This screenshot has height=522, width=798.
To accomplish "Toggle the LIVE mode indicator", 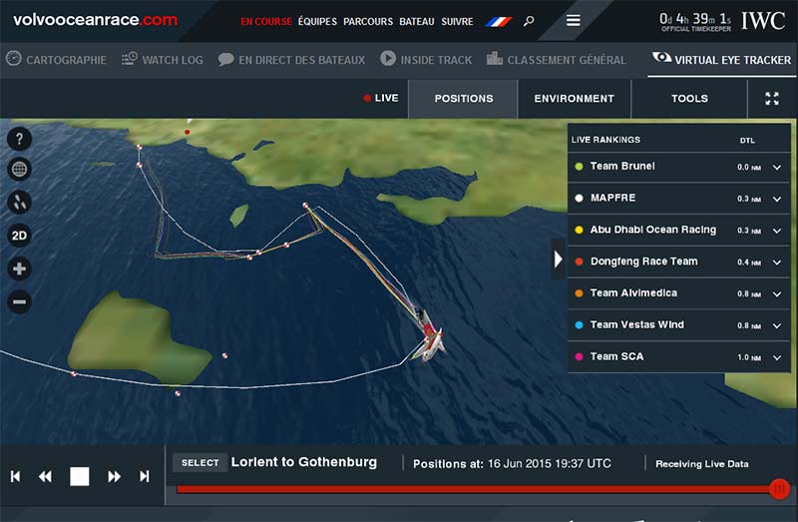I will [381, 98].
